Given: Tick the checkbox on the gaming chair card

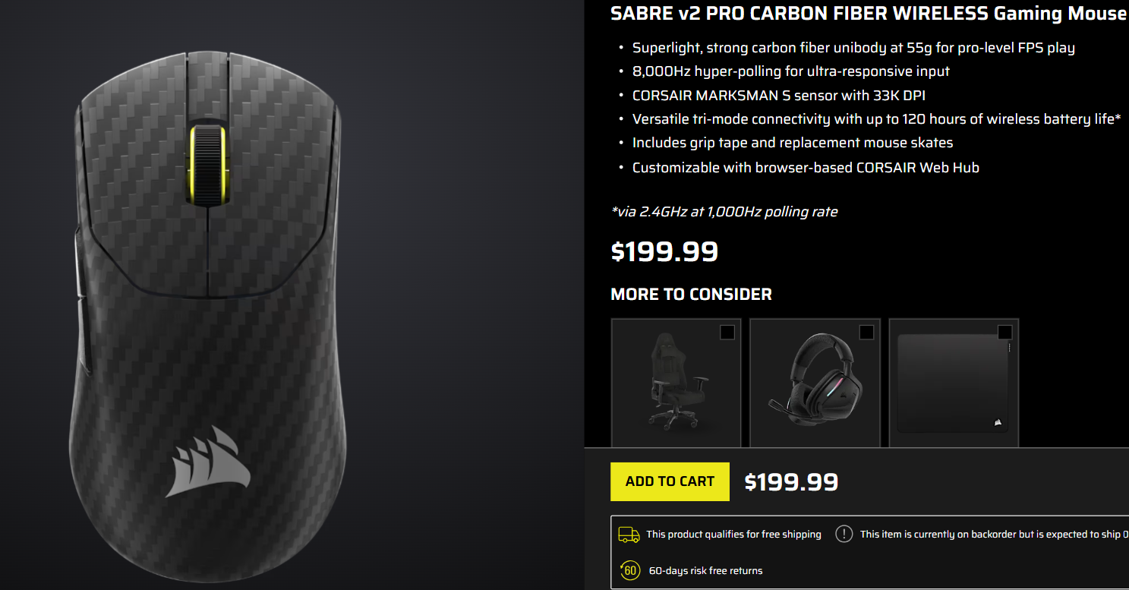Looking at the screenshot, I should (x=727, y=332).
